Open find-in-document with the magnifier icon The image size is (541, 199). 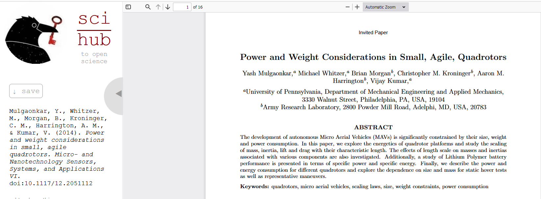[148, 7]
